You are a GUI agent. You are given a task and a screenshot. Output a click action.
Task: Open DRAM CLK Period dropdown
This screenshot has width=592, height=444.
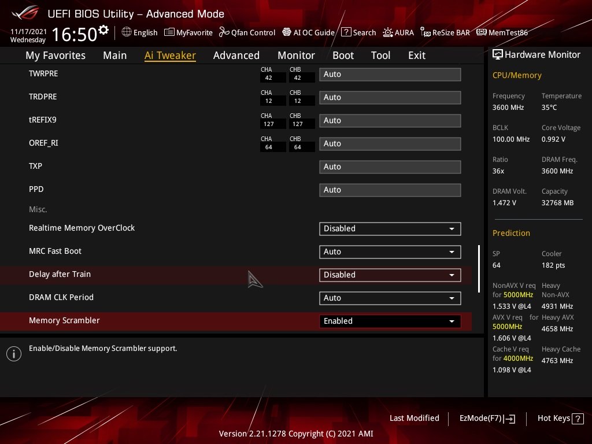390,298
